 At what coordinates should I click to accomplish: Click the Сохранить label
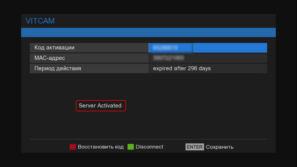[220, 147]
